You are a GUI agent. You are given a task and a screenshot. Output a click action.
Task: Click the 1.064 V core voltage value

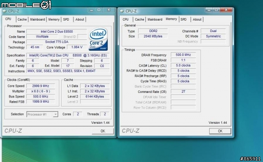[77, 47]
